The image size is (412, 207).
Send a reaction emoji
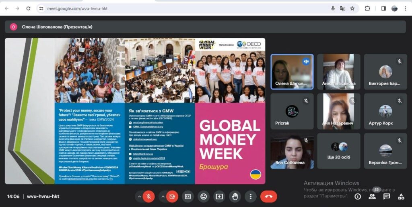[x=204, y=197]
